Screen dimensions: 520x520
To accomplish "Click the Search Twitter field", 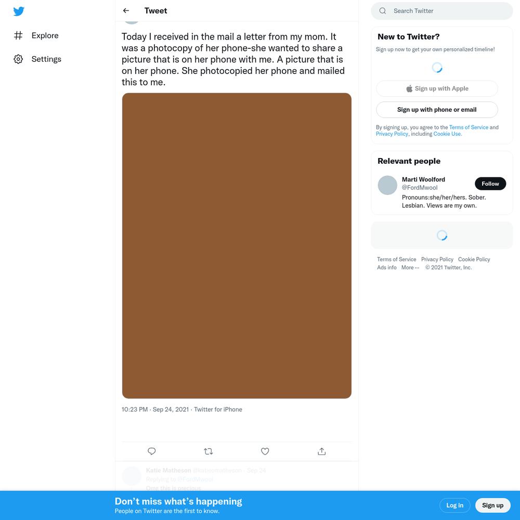I will click(x=441, y=11).
